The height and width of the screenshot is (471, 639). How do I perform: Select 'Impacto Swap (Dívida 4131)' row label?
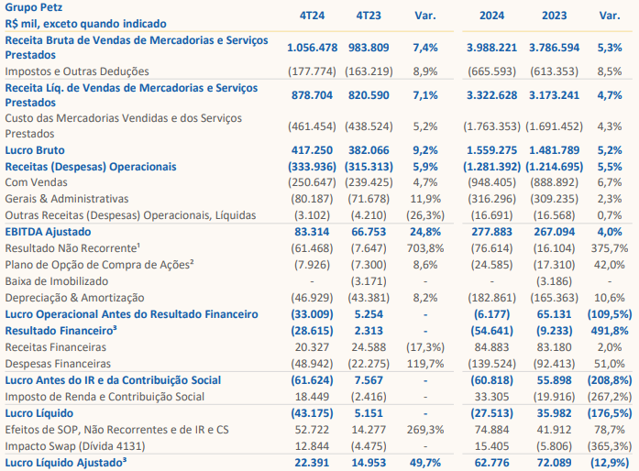click(x=75, y=446)
